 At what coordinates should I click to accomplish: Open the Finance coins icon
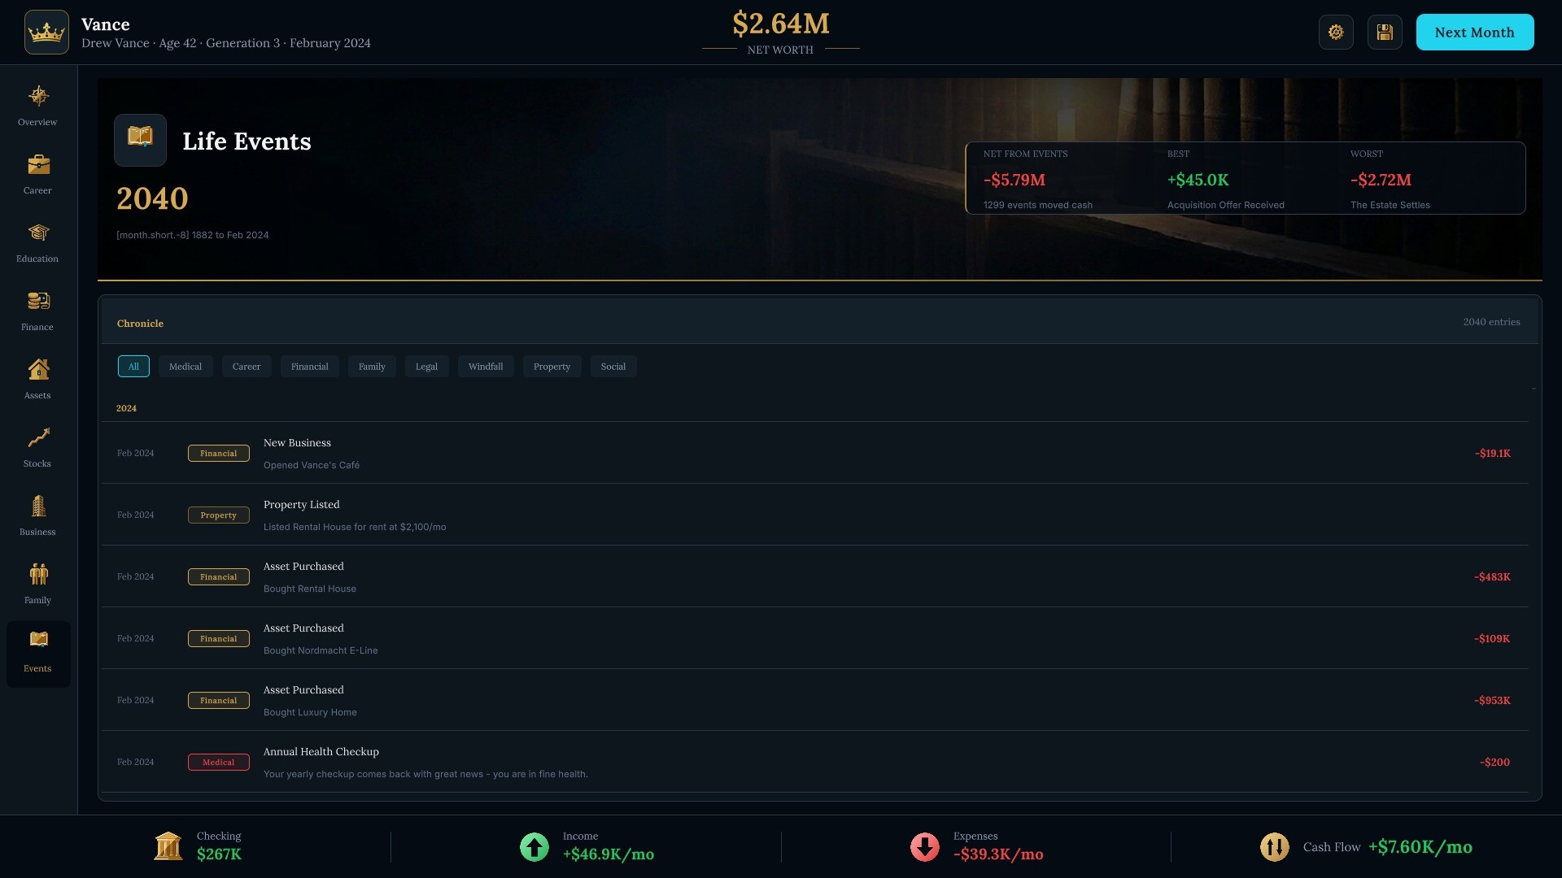38,302
